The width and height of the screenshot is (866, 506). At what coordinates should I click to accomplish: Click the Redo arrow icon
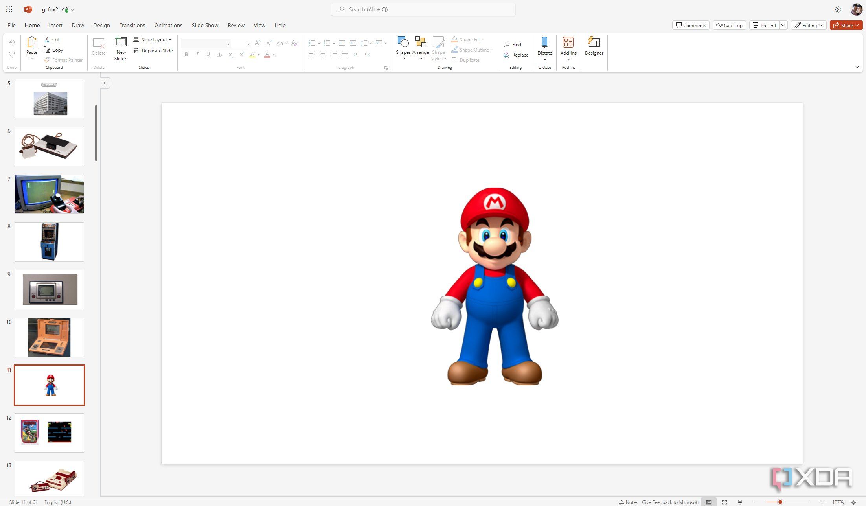tap(12, 54)
